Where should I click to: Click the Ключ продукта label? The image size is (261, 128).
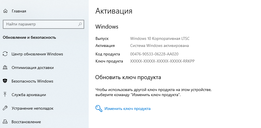click(x=109, y=61)
